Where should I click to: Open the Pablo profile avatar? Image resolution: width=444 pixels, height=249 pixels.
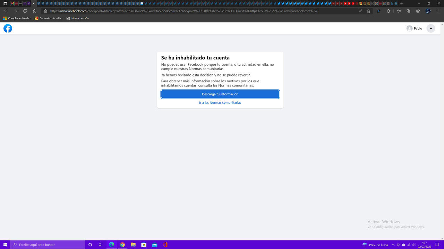(x=410, y=28)
